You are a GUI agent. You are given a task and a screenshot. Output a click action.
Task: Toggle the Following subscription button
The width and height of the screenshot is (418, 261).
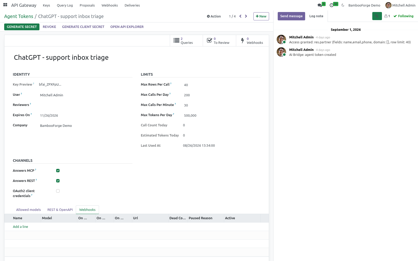403,16
